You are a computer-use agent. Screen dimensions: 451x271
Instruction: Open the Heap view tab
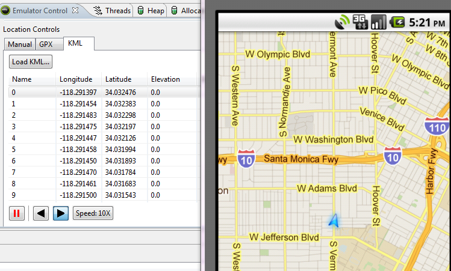tap(151, 11)
